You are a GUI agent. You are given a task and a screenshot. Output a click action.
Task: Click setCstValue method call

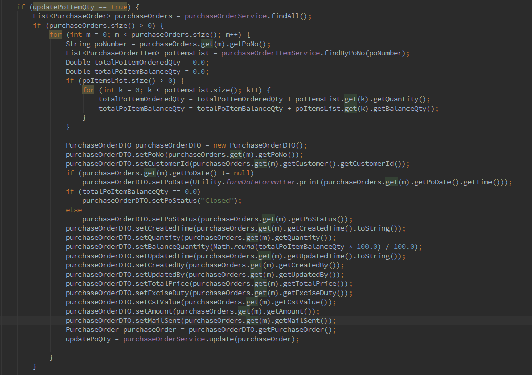tap(158, 302)
